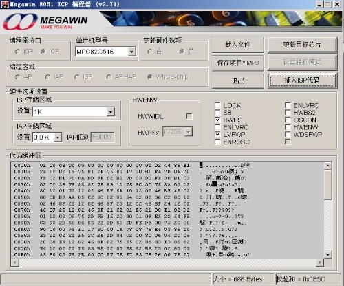Close the ICP programmer window
This screenshot has width=344, height=286.
[337, 4]
